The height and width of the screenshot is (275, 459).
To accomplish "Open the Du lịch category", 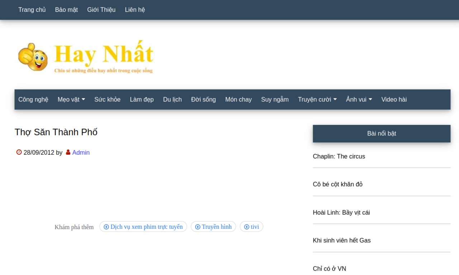I will [172, 100].
